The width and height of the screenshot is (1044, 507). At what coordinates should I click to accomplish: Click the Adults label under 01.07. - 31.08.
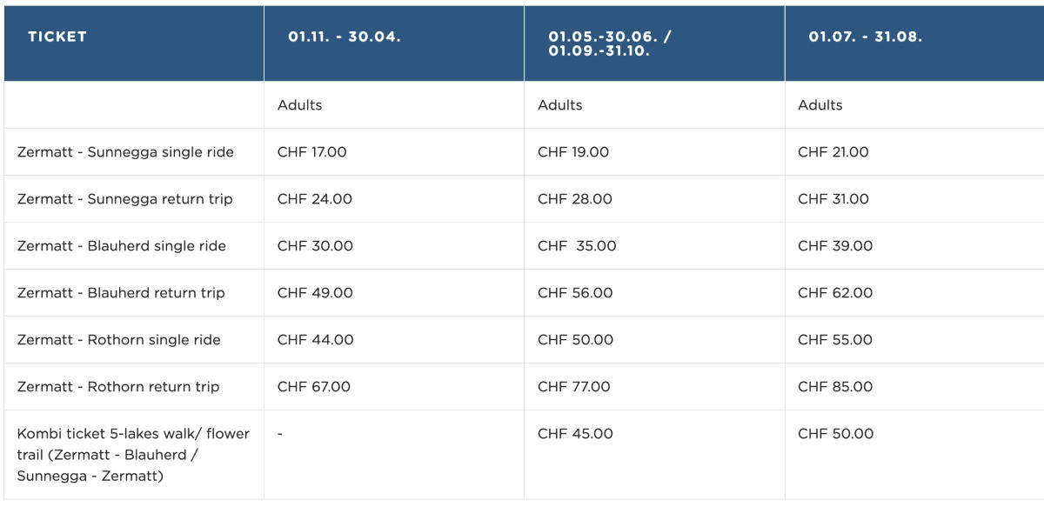click(x=820, y=105)
